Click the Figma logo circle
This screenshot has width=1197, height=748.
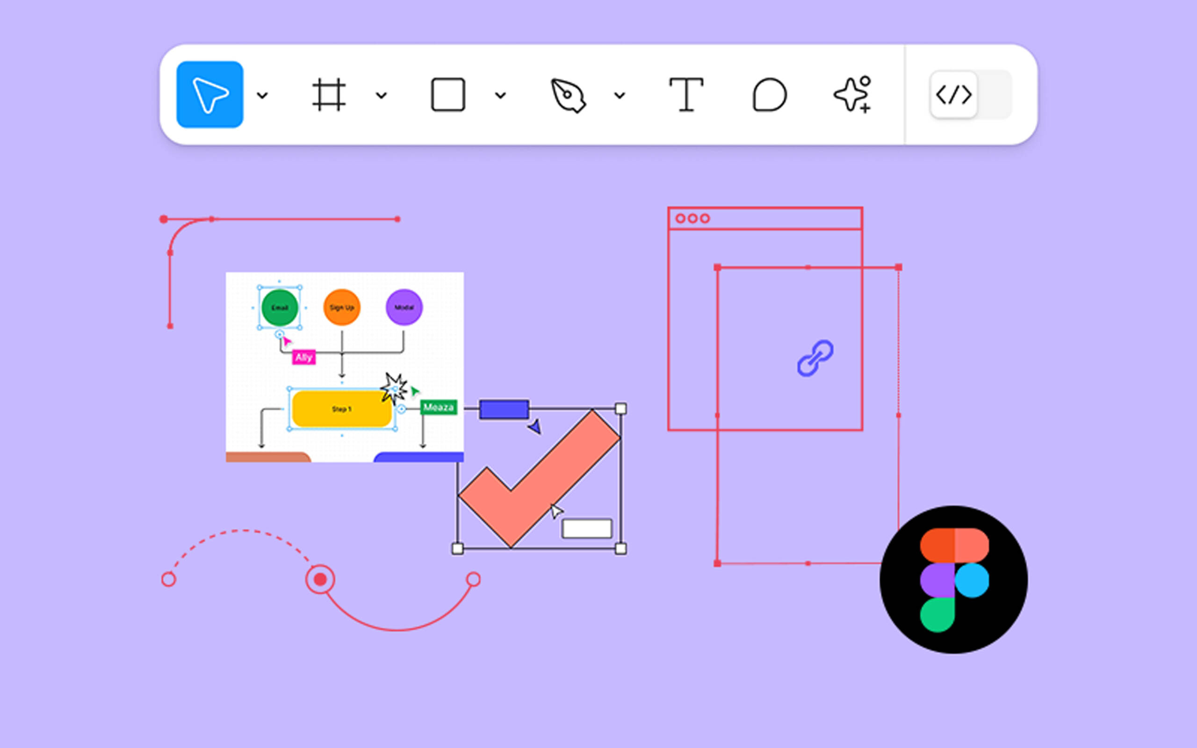(x=953, y=579)
